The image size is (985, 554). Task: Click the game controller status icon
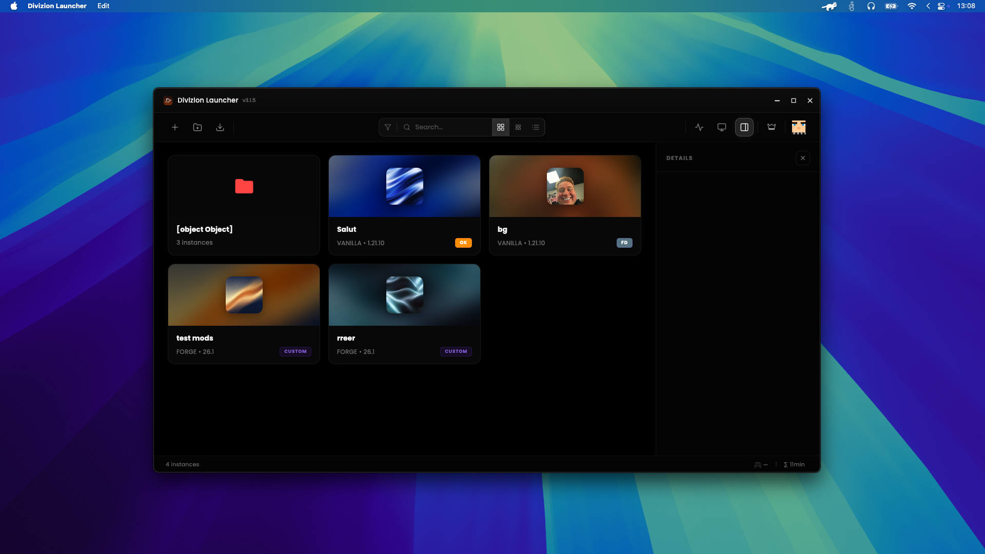click(758, 465)
